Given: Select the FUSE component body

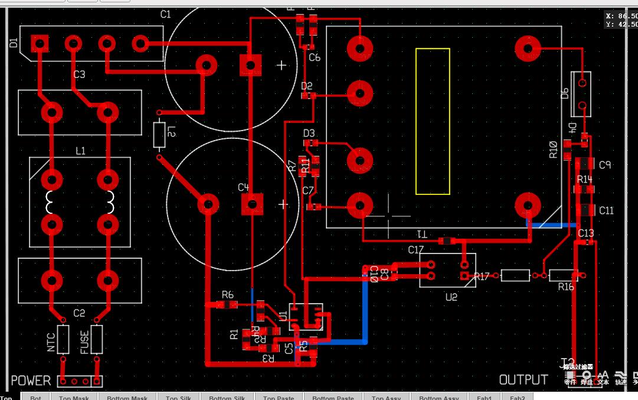Looking at the screenshot, I should coord(96,339).
